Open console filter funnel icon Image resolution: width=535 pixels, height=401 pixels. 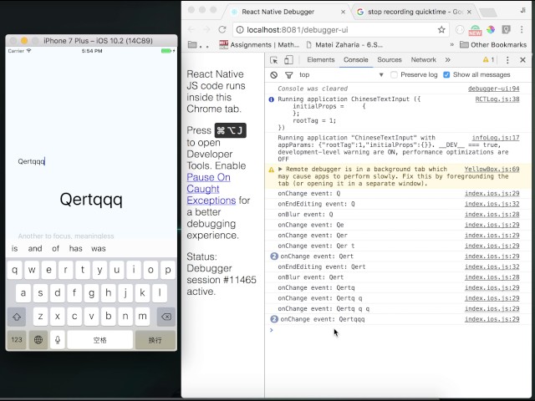point(288,75)
